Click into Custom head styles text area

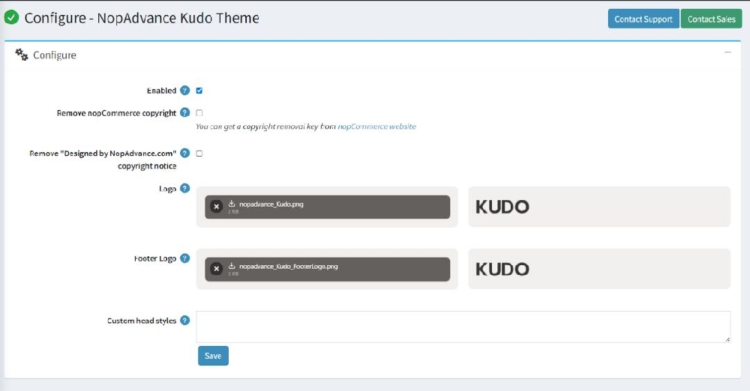(x=463, y=327)
